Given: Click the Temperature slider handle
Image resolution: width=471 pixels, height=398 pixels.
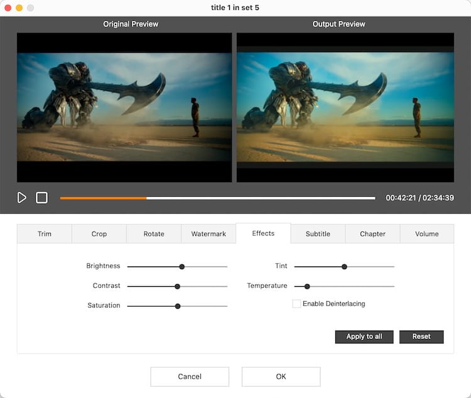Looking at the screenshot, I should point(307,286).
